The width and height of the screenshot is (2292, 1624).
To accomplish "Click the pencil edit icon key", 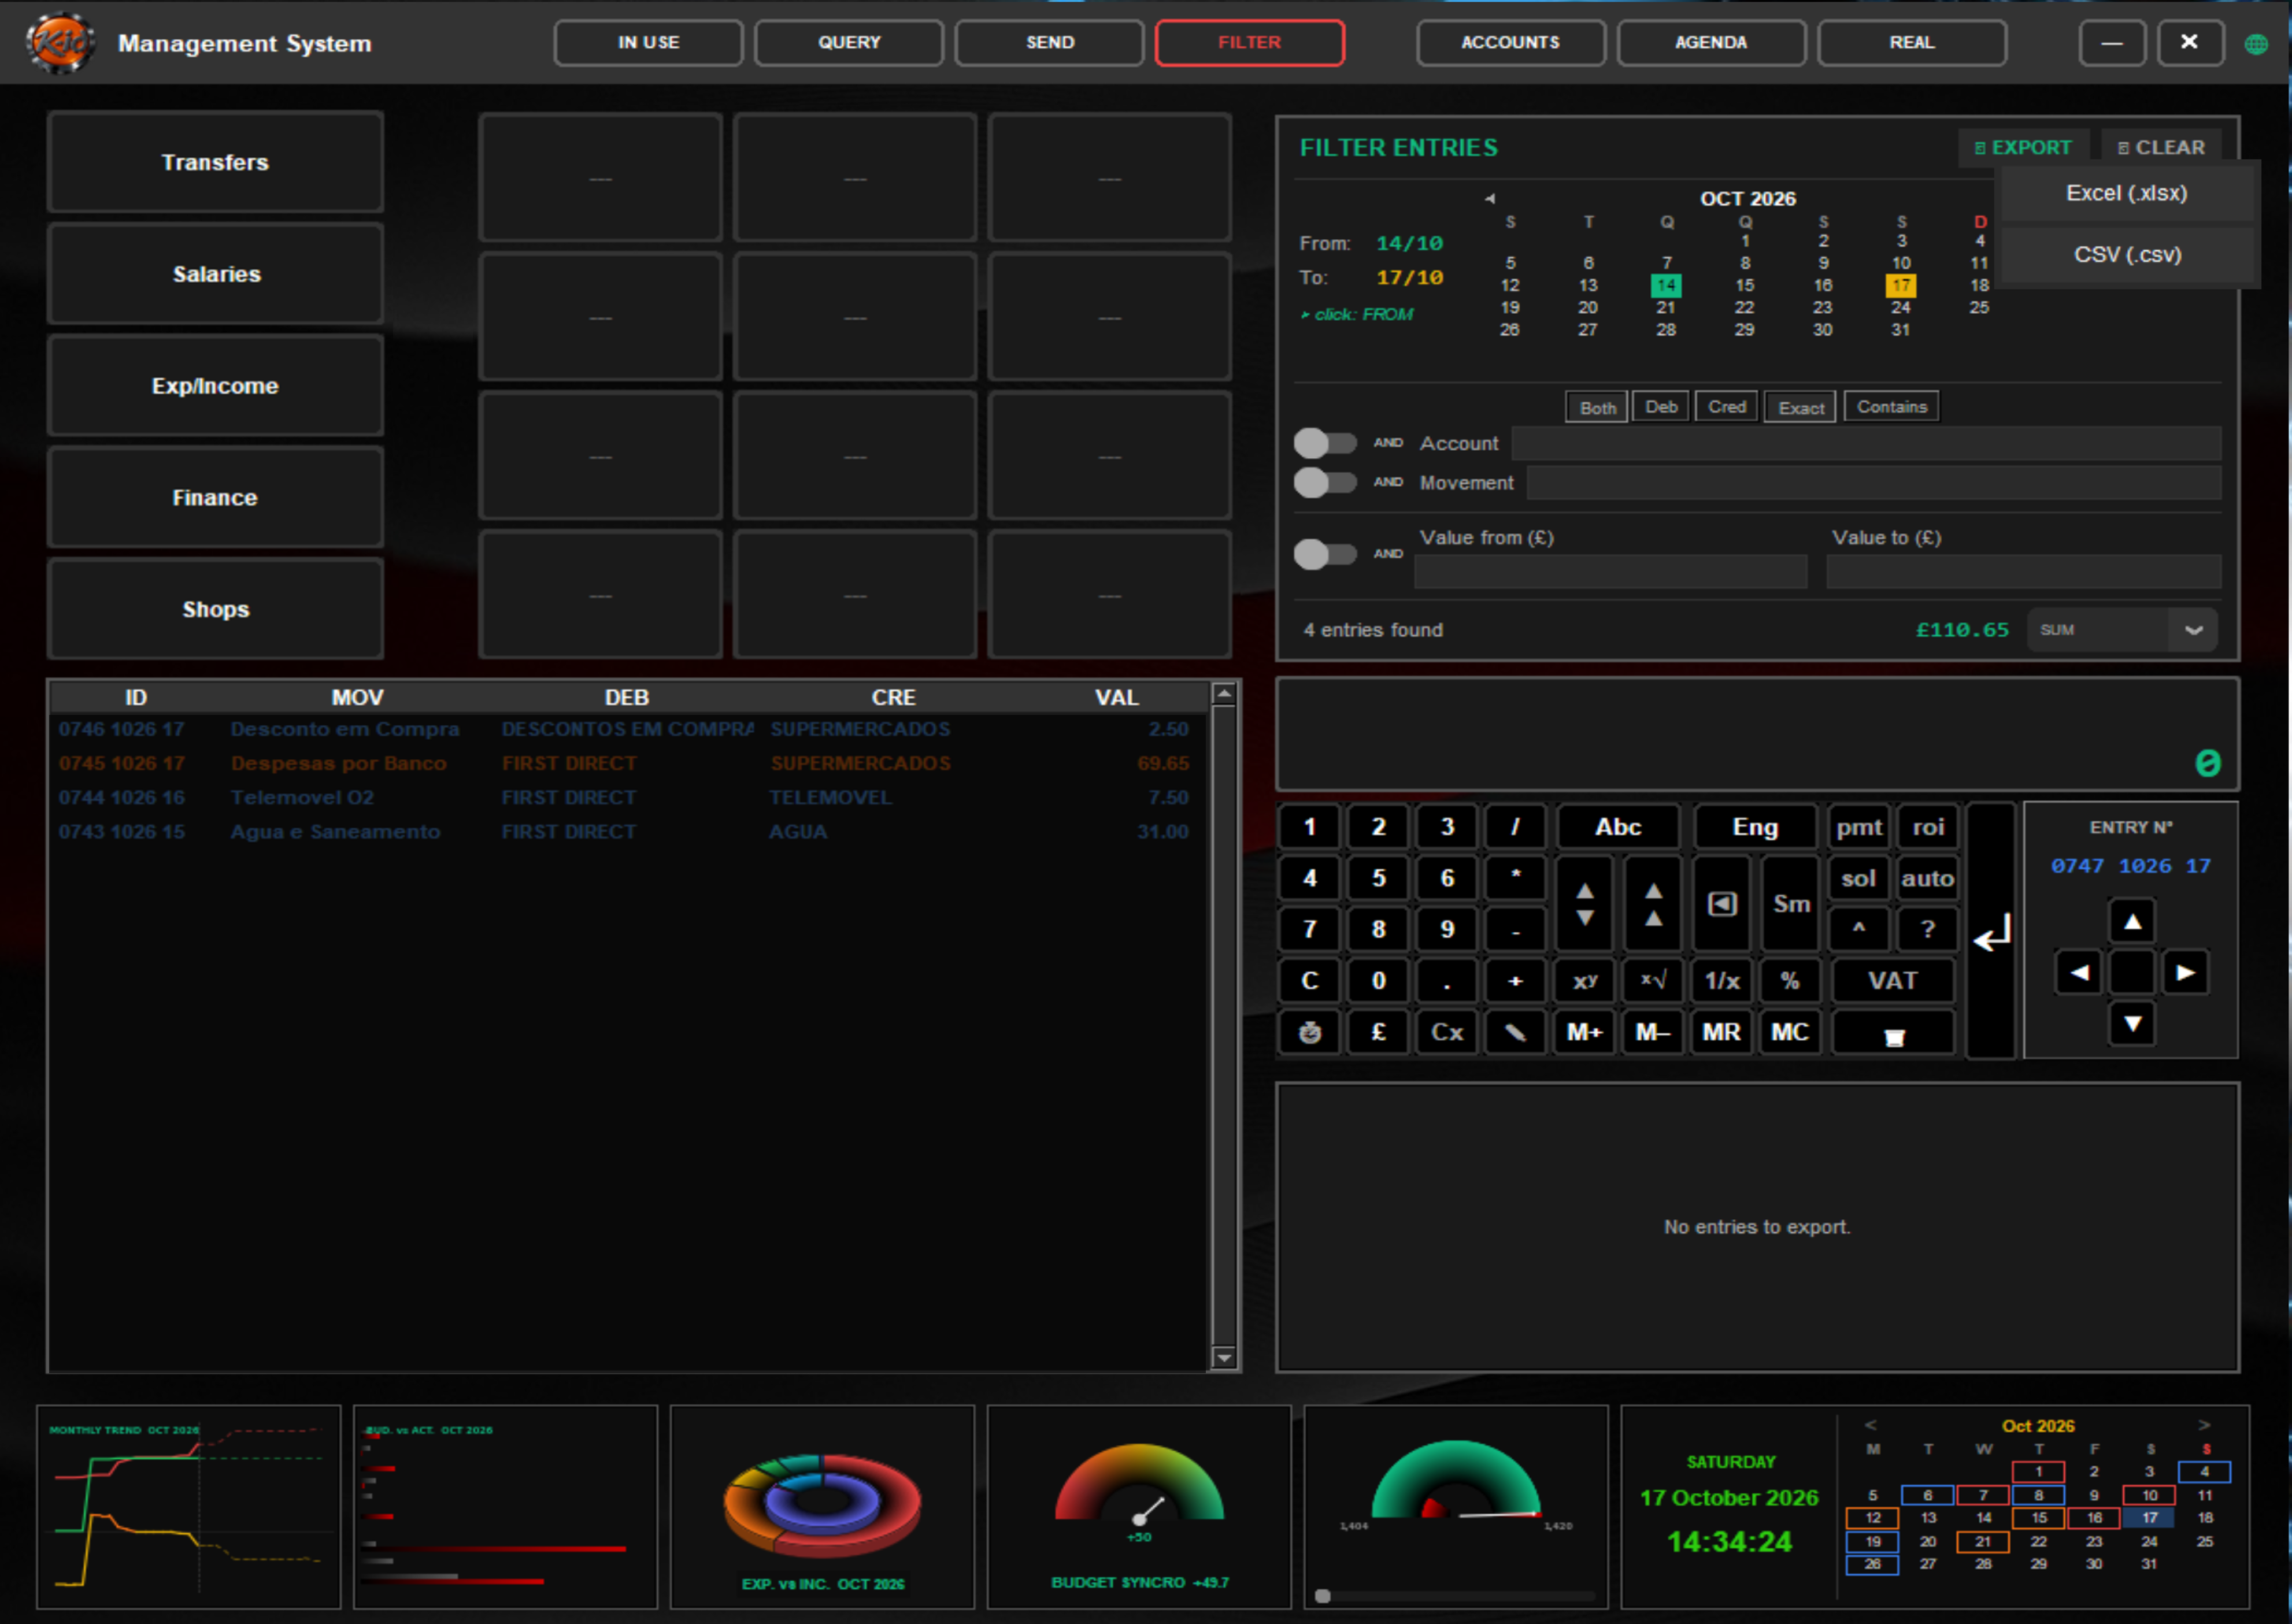I will click(1515, 1032).
